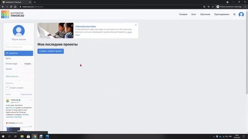Open the Блог menu item
The height and width of the screenshot is (139, 248).
194,14
